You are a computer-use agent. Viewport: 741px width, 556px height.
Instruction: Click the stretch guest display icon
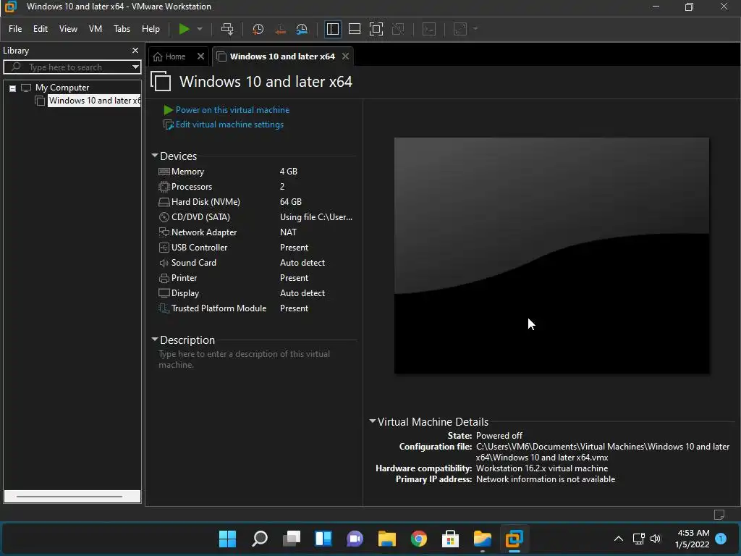pyautogui.click(x=460, y=29)
